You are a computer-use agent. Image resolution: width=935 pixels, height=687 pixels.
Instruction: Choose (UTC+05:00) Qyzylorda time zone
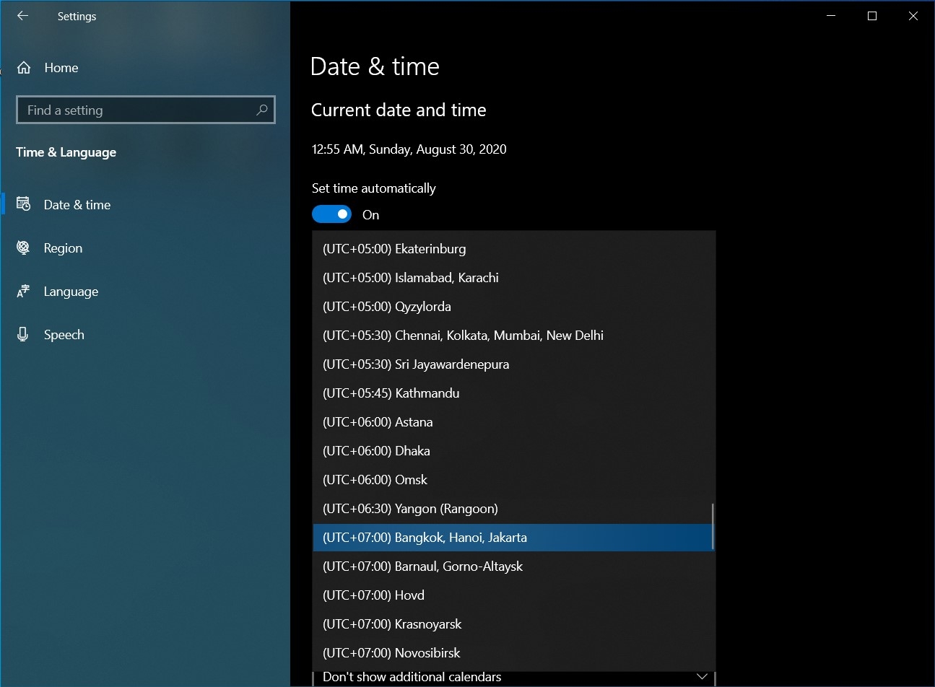[513, 307]
